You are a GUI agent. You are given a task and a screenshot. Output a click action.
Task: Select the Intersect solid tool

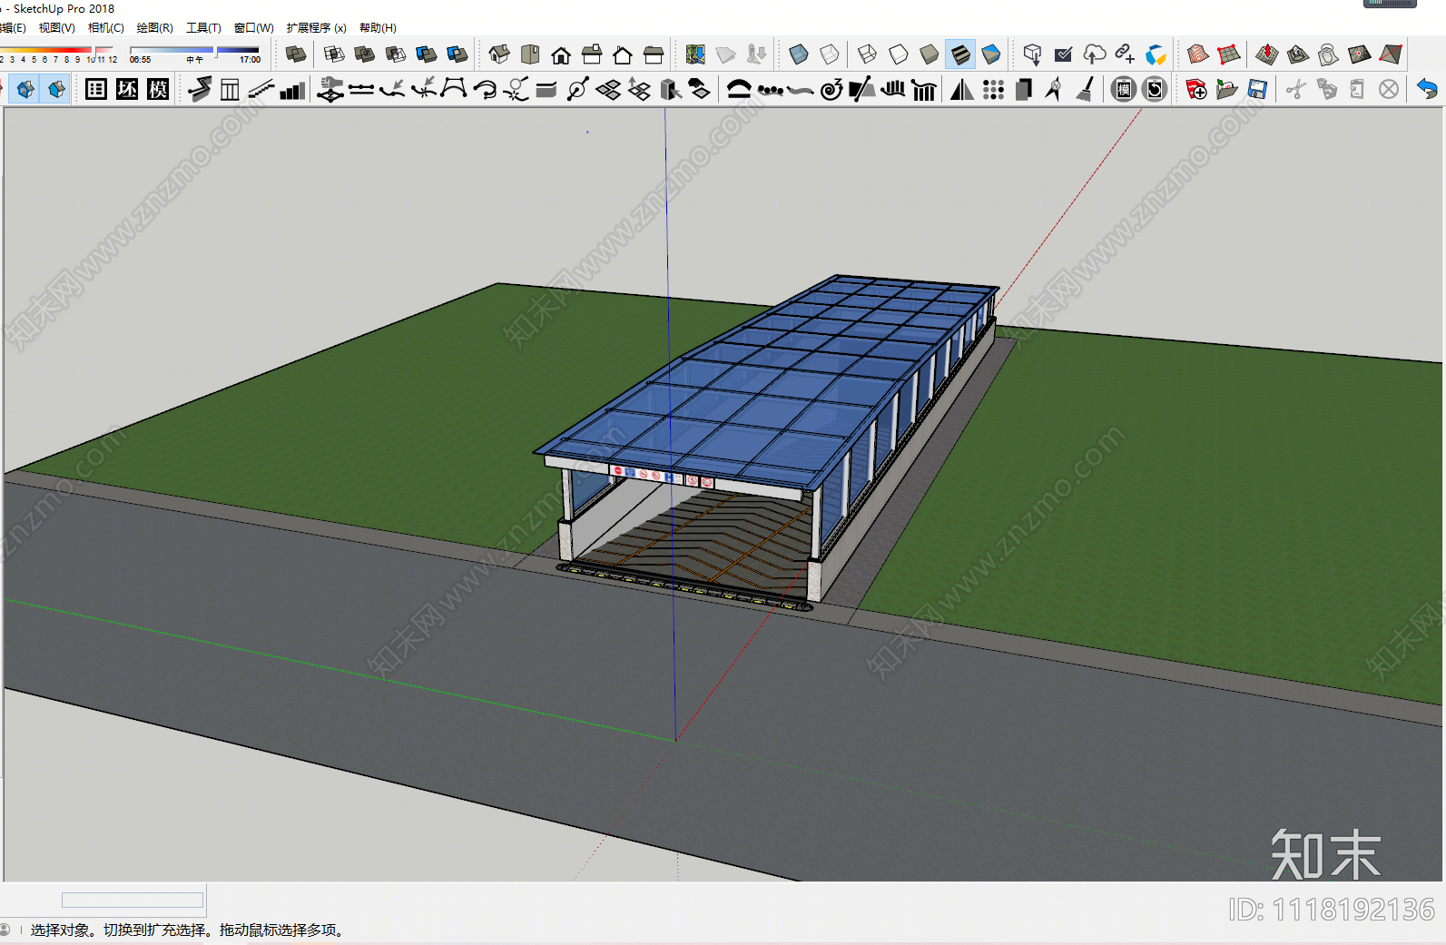point(334,54)
